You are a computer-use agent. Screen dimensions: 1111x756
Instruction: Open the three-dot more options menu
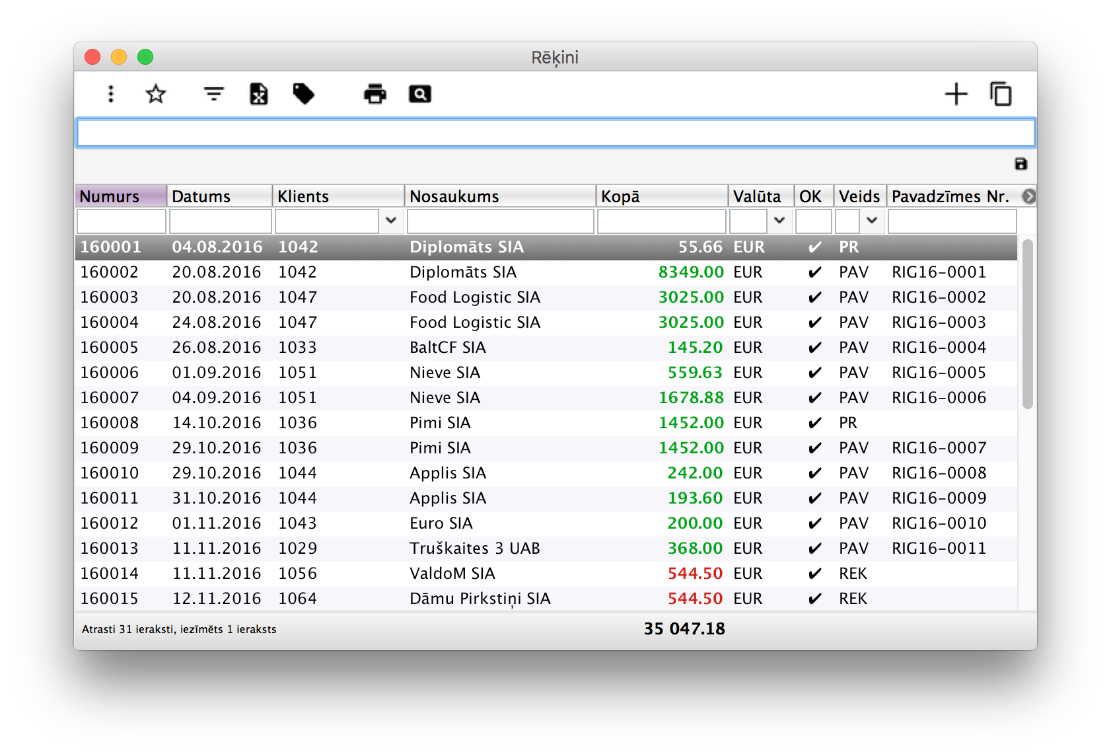coord(111,94)
